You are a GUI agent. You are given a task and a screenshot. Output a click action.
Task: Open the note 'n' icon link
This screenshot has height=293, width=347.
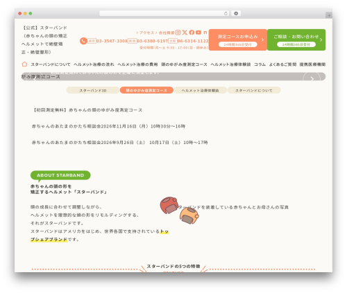point(205,33)
